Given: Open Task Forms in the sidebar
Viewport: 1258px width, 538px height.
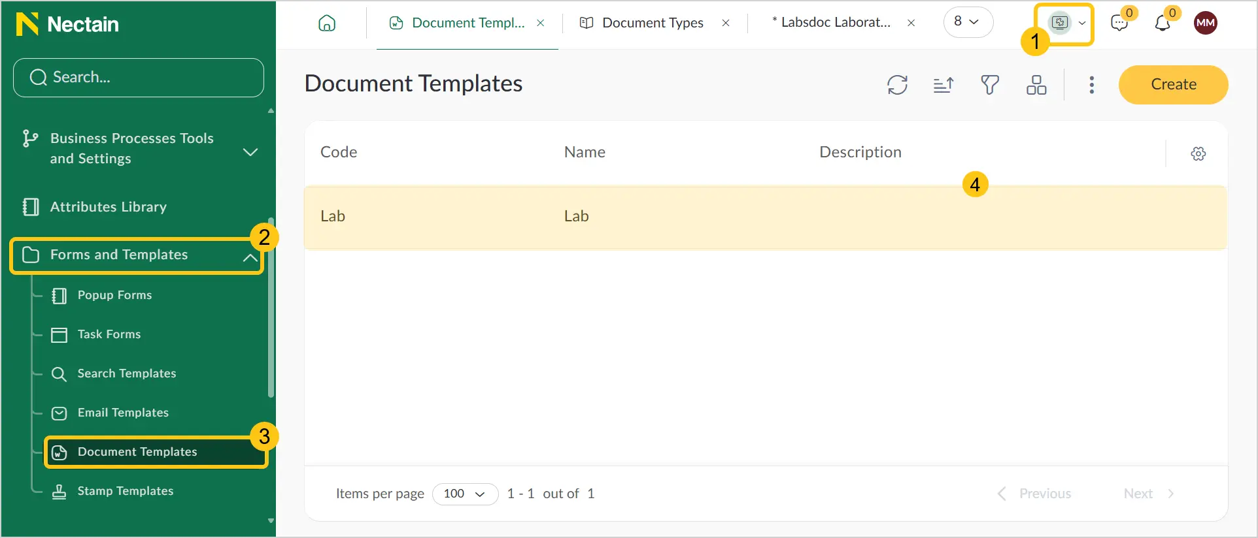Looking at the screenshot, I should pos(109,334).
